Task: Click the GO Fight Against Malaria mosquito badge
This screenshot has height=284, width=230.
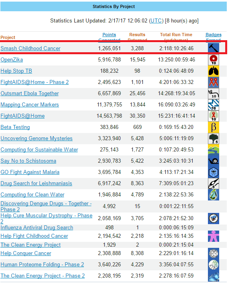Action: (214, 172)
